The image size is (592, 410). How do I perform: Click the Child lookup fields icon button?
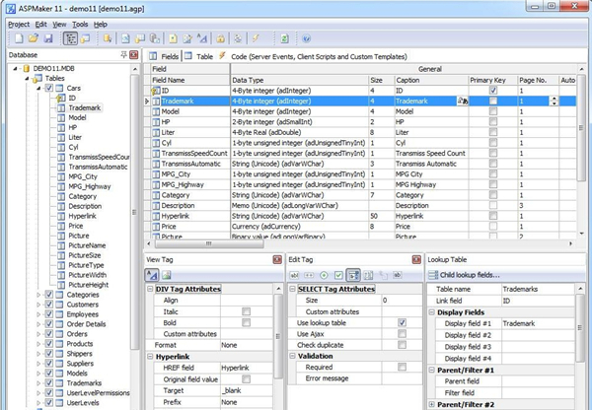pos(434,273)
